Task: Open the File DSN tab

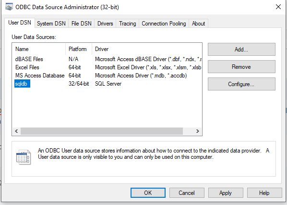Action: pyautogui.click(x=82, y=24)
